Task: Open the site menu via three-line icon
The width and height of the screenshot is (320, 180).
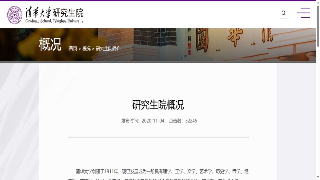Action: point(303,13)
